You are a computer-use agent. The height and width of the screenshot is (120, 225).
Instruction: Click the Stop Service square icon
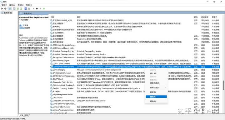pyautogui.click(x=37, y=9)
